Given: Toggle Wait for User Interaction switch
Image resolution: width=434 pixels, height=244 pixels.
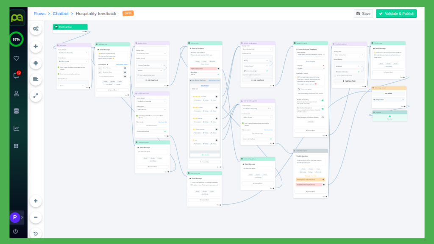Looking at the screenshot, I should point(323,108).
